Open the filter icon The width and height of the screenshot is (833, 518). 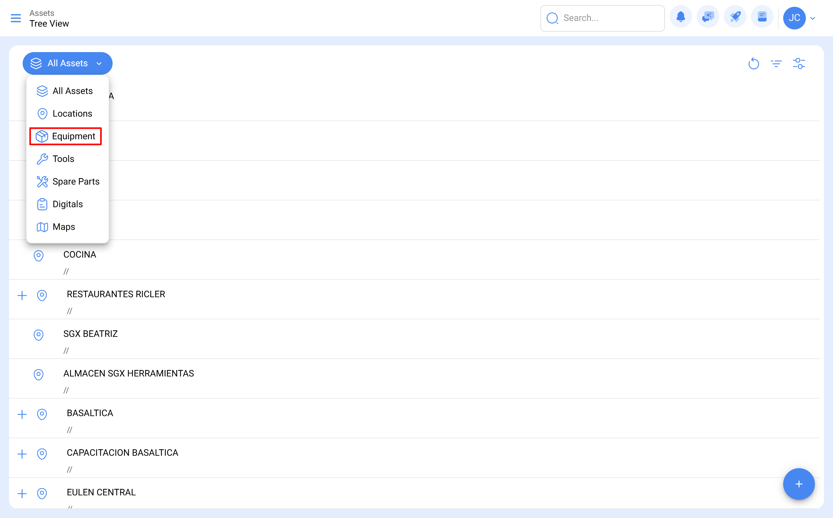coord(776,63)
